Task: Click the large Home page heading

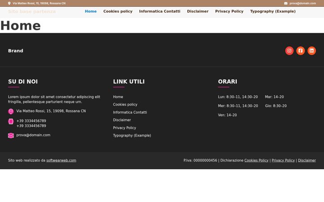Action: coord(20,26)
